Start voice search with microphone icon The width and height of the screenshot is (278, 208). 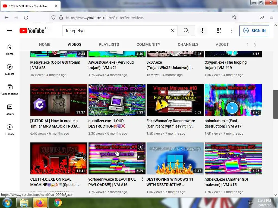point(202,31)
